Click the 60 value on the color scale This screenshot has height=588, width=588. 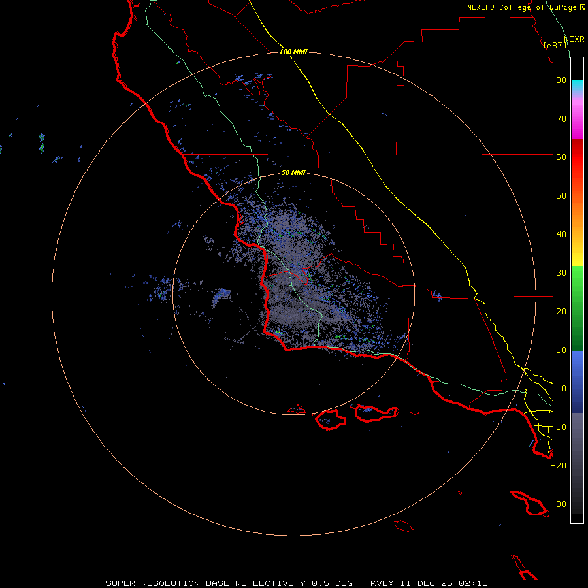561,157
